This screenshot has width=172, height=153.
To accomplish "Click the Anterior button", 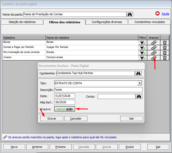I will click(x=37, y=147).
